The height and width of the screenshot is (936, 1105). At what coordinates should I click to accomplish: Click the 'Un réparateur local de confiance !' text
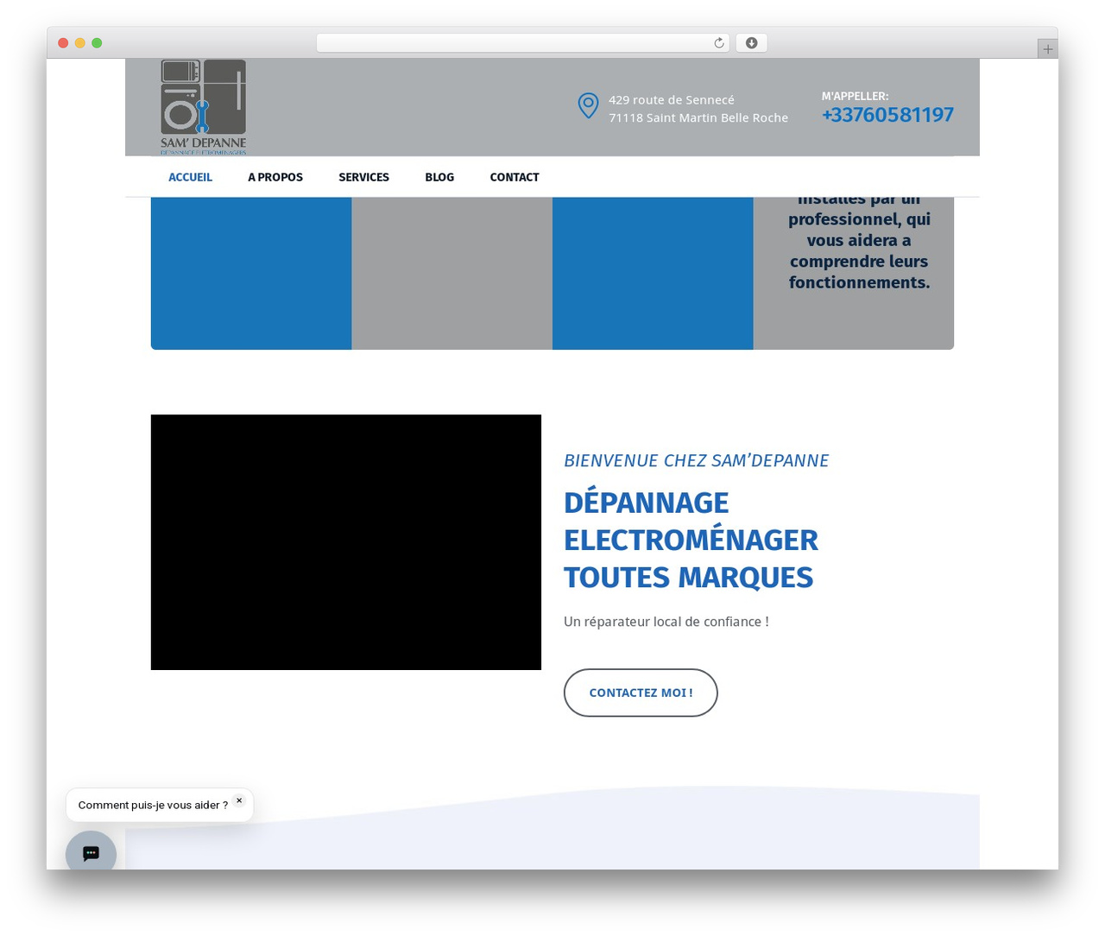tap(666, 622)
